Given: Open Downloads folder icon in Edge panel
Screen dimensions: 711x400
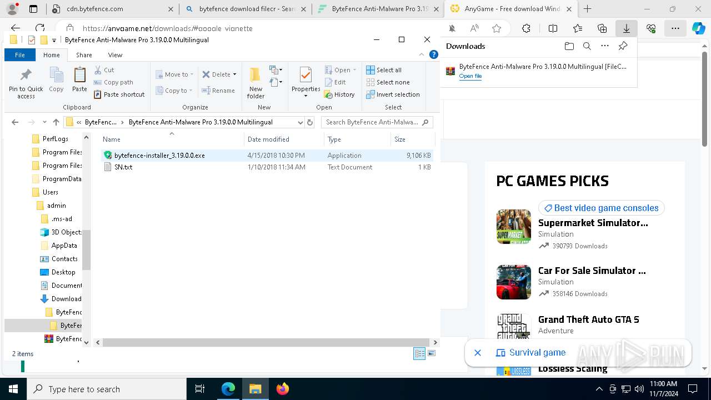Looking at the screenshot, I should click(569, 46).
